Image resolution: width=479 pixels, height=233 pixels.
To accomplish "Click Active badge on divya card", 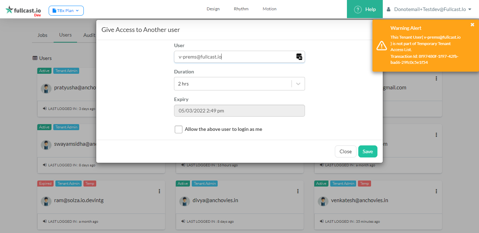I will 183,184.
